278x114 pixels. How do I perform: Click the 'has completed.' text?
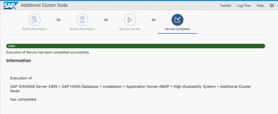click(x=24, y=99)
